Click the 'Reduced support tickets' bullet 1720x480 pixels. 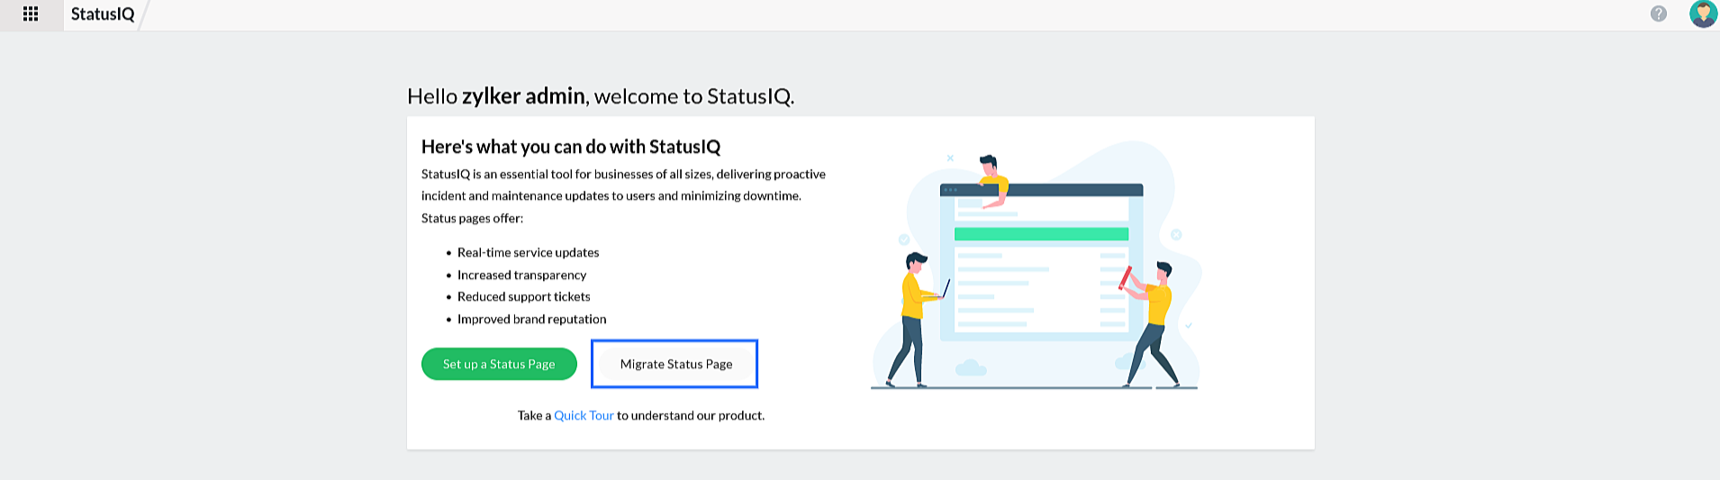coord(523,297)
